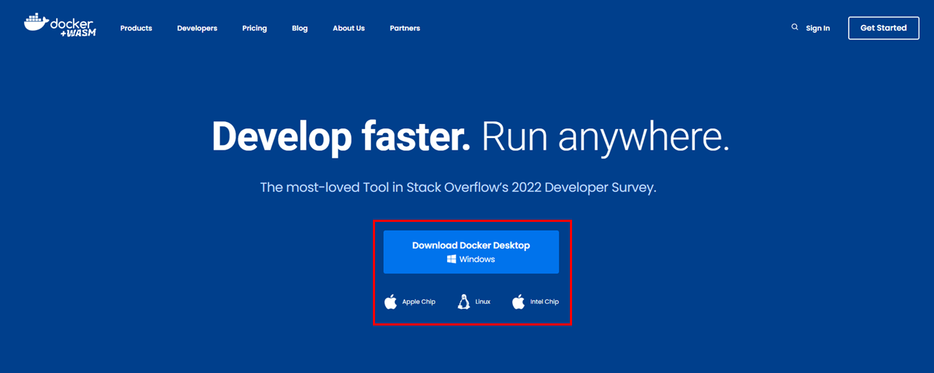The image size is (934, 373).
Task: Click the Apple logo beside Intel Chip
Action: (x=518, y=301)
